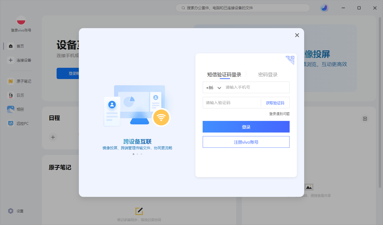383x225 pixels.
Task: Switch to QR code login
Action: click(290, 60)
